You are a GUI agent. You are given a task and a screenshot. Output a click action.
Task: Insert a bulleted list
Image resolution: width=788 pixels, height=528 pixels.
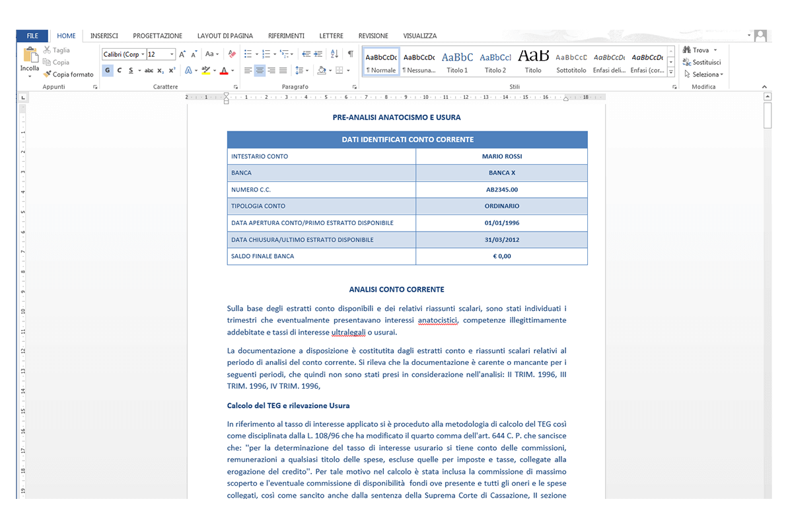248,53
